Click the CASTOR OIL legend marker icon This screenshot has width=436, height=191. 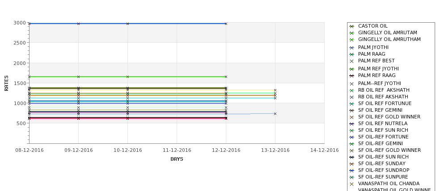click(351, 26)
